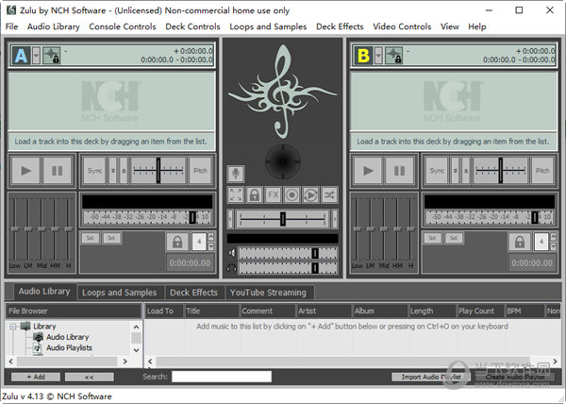Decrease Deck B loop beat count stepper

554,246
